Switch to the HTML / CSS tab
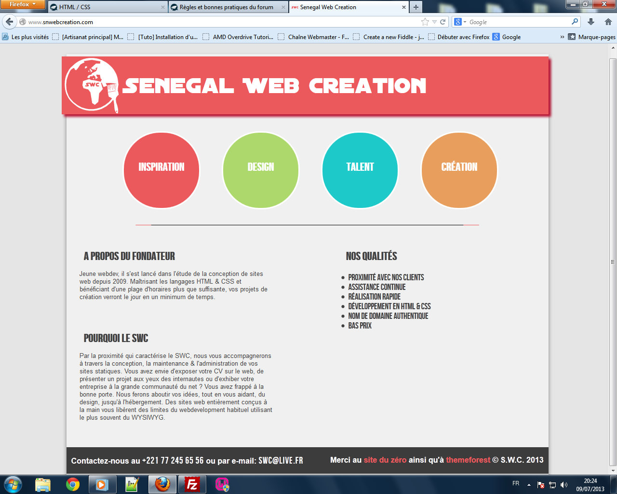 click(x=107, y=7)
